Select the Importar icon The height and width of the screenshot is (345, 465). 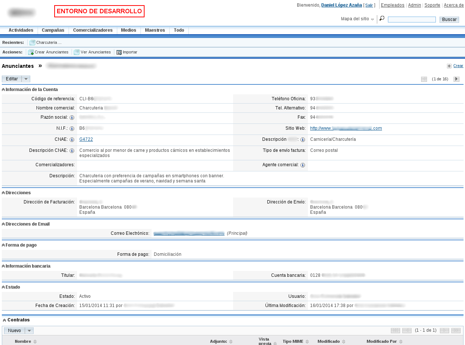click(119, 52)
